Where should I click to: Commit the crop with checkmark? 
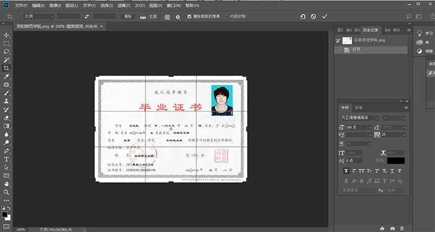point(324,17)
